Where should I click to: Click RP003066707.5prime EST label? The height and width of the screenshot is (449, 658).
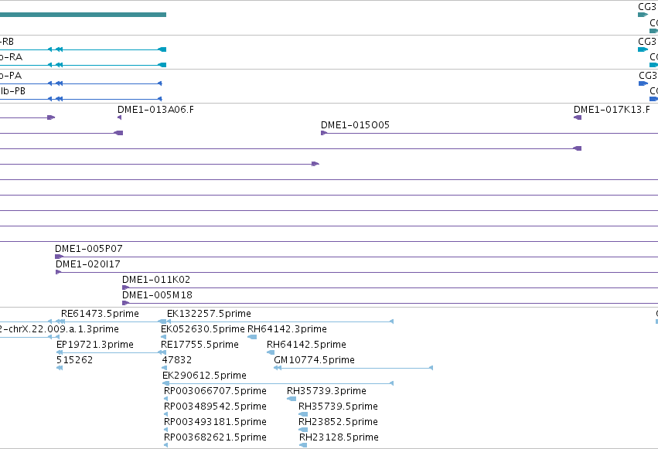pyautogui.click(x=215, y=391)
